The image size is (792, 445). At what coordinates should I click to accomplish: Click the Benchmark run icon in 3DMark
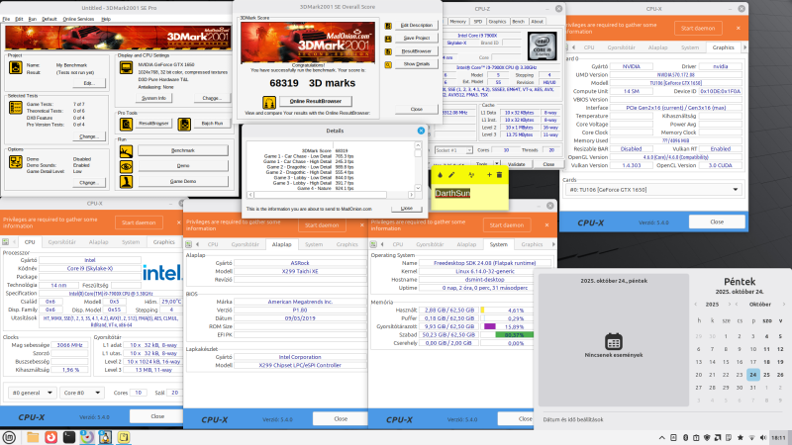126,151
